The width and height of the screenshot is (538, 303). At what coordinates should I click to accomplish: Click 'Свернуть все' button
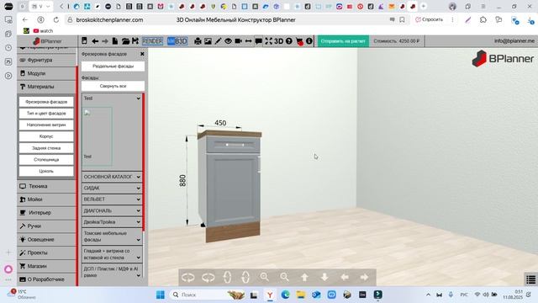(x=113, y=86)
